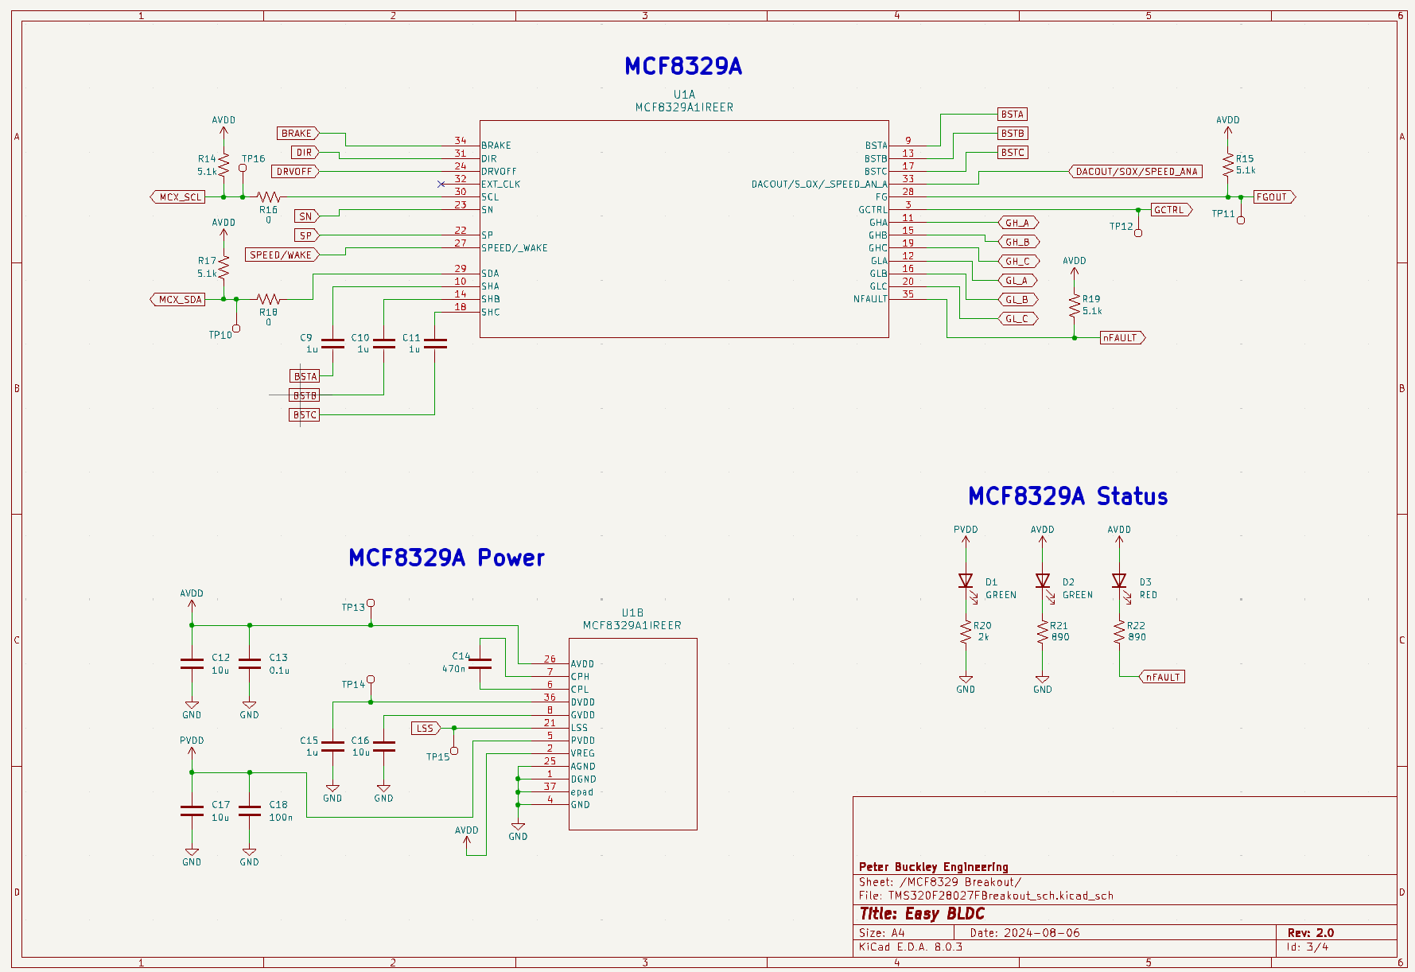Select the GL_C gate label
This screenshot has width=1415, height=972.
pos(1018,319)
